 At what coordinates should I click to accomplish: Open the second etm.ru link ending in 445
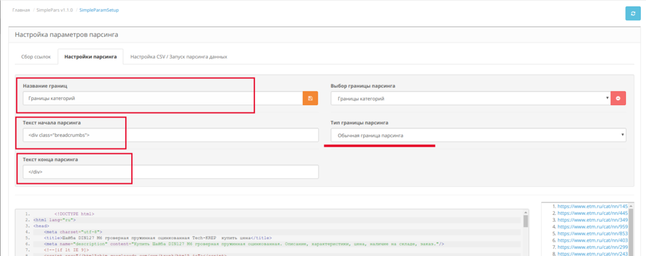[x=592, y=213]
